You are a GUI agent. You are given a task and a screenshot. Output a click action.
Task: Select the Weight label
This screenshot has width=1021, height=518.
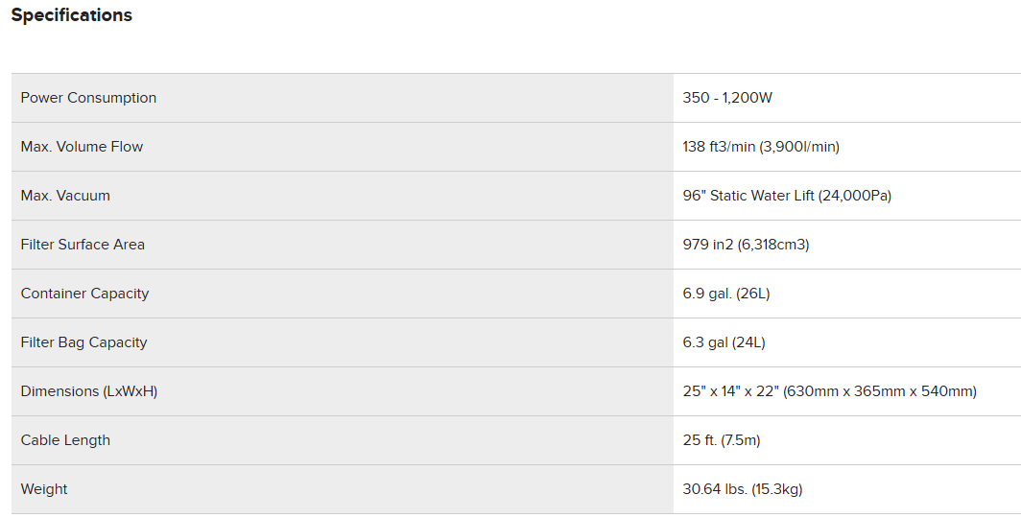[x=44, y=489]
